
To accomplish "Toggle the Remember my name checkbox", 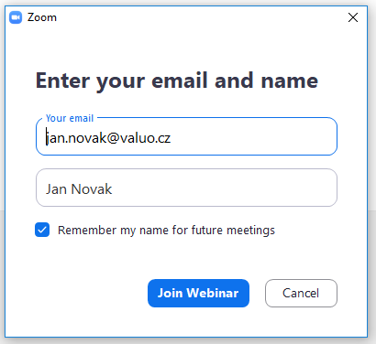I will coord(42,230).
